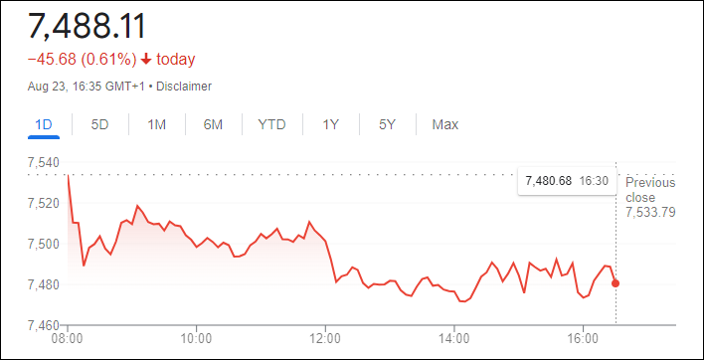
Task: Switch to the 1Y chart view
Action: pyautogui.click(x=331, y=124)
